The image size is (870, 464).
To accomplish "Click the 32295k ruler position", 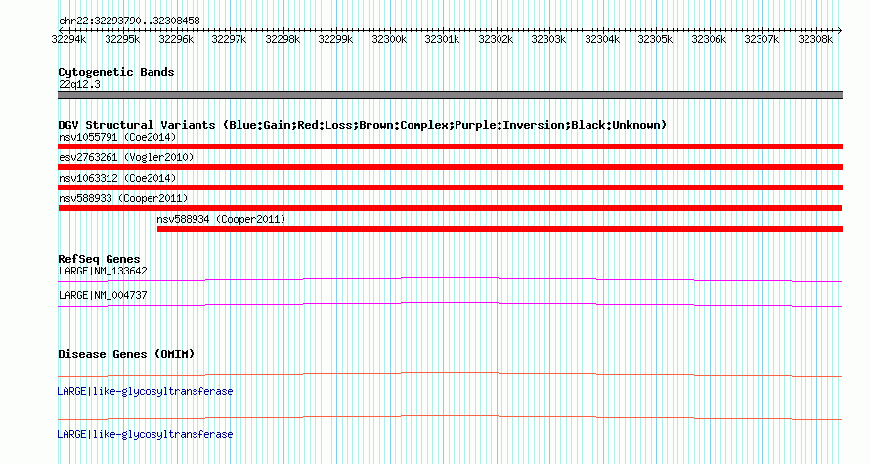I will (122, 39).
